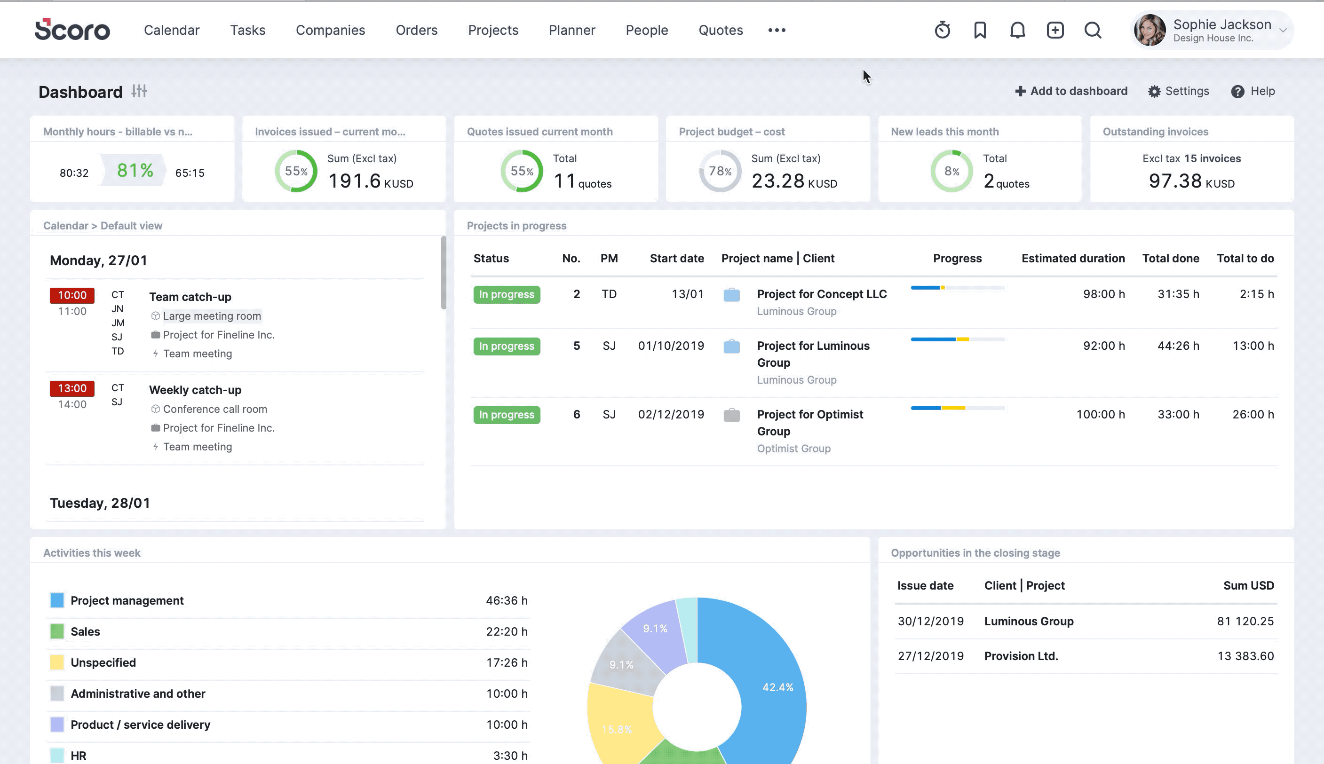
Task: Open Luminous Group opportunity row
Action: tap(1086, 621)
